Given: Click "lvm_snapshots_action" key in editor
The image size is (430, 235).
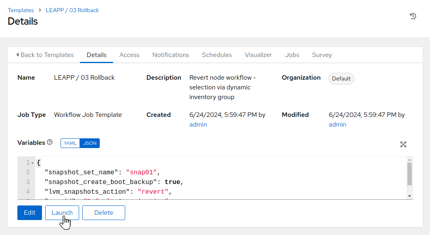Looking at the screenshot, I should coord(87,192).
